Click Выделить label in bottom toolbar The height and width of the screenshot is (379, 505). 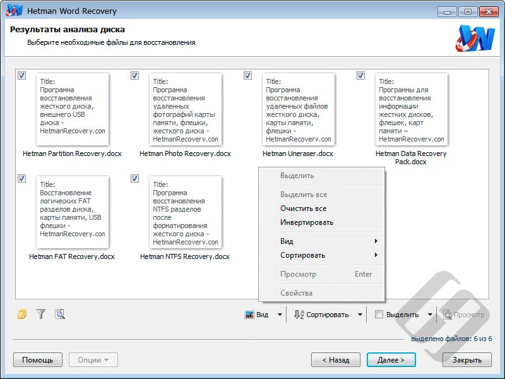tap(402, 315)
